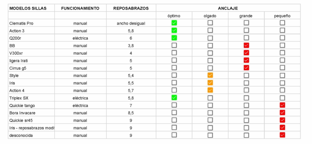Click the ANCLAJE header cell
This screenshot has width=312, height=144.
(x=228, y=8)
